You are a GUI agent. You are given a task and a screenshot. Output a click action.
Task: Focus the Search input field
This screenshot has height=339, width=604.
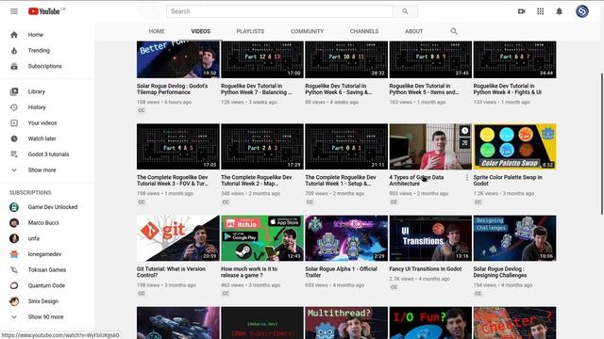pyautogui.click(x=280, y=11)
